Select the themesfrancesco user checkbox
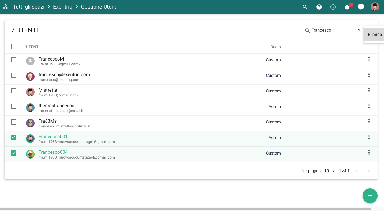 (14, 106)
